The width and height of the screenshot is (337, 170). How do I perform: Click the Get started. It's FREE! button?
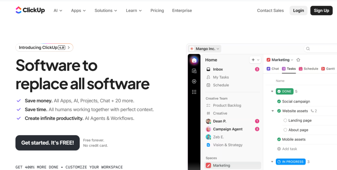[x=47, y=143]
